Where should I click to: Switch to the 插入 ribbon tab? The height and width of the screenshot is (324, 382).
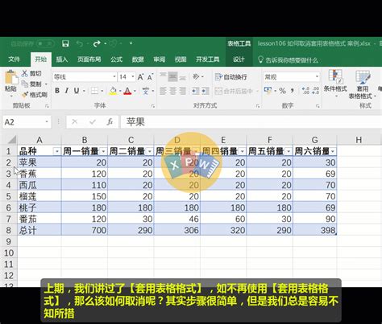(x=62, y=59)
